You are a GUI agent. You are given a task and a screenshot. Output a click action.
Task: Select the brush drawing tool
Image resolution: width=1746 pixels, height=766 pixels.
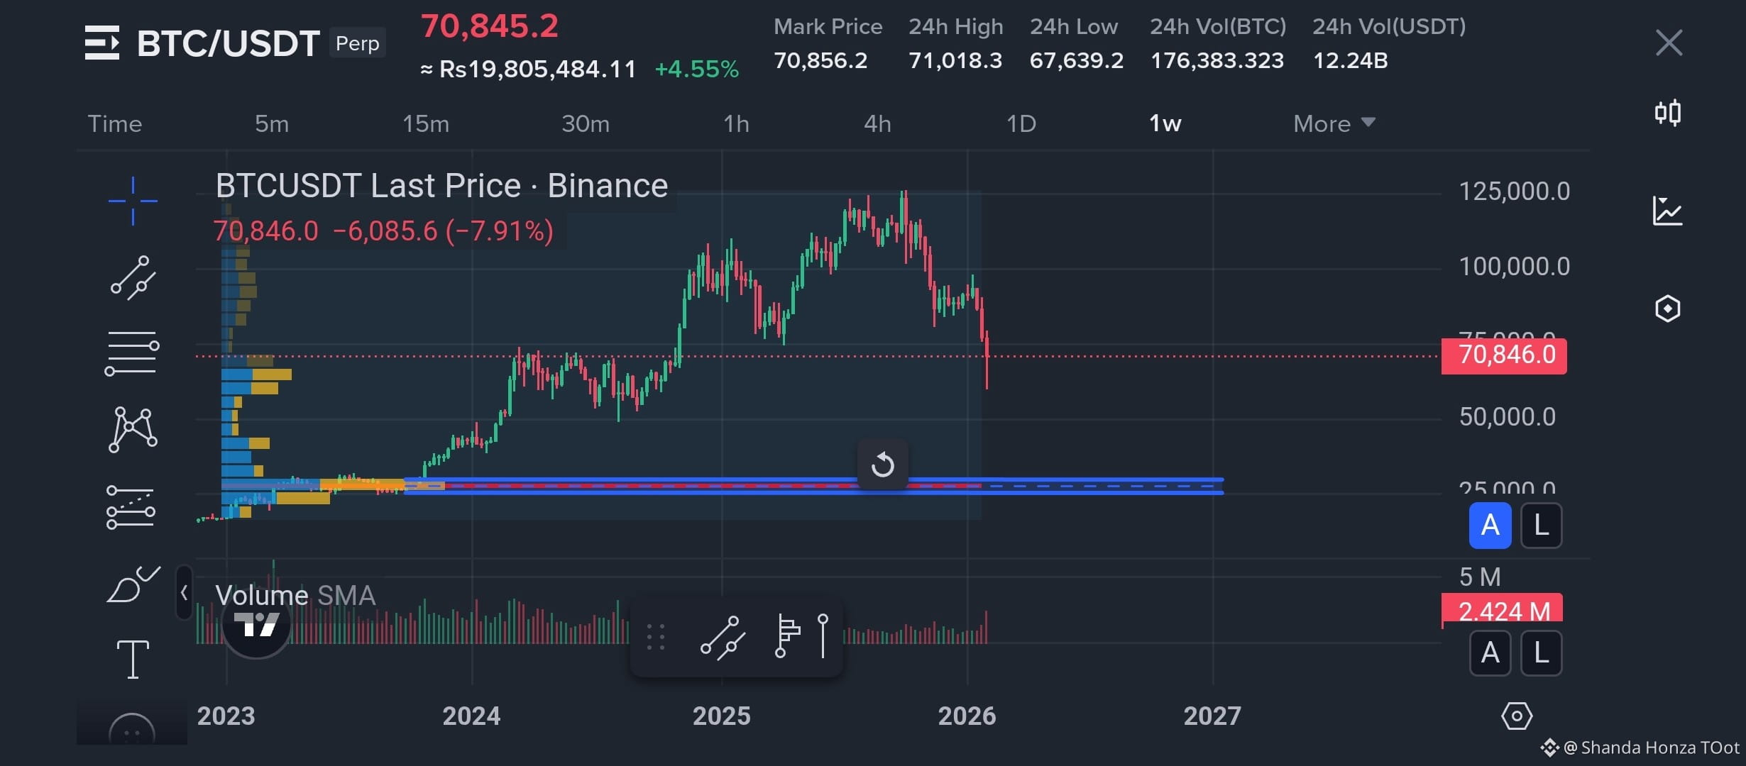pyautogui.click(x=133, y=584)
